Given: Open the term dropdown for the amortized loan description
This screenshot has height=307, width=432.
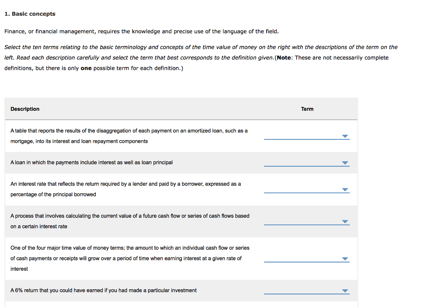Looking at the screenshot, I should [345, 163].
